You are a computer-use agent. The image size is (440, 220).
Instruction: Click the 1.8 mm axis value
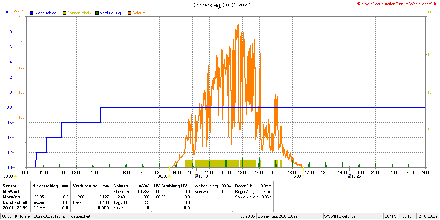(x=10, y=32)
